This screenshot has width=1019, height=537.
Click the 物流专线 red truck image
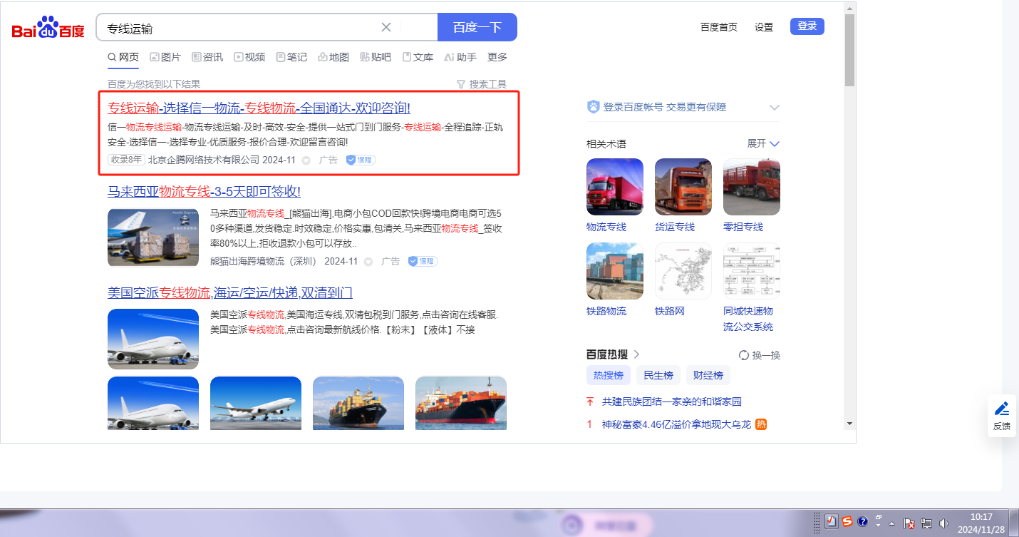pyautogui.click(x=615, y=187)
